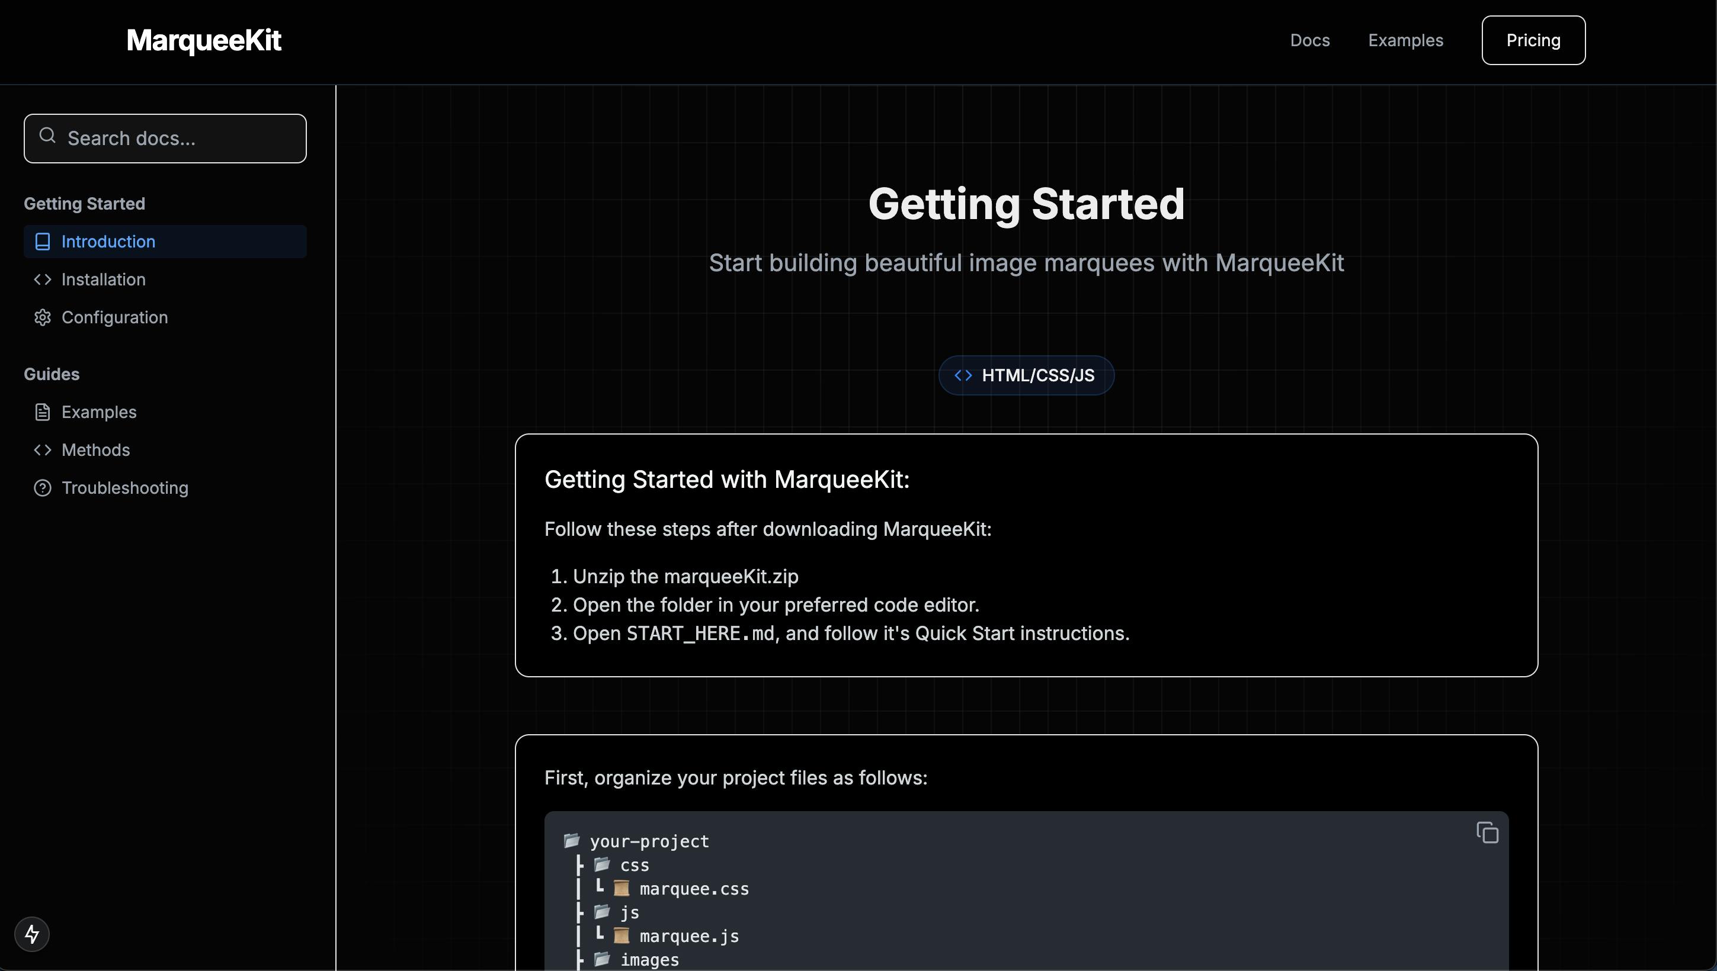The height and width of the screenshot is (971, 1717).
Task: Open the Examples link in top navigation
Action: (1405, 41)
